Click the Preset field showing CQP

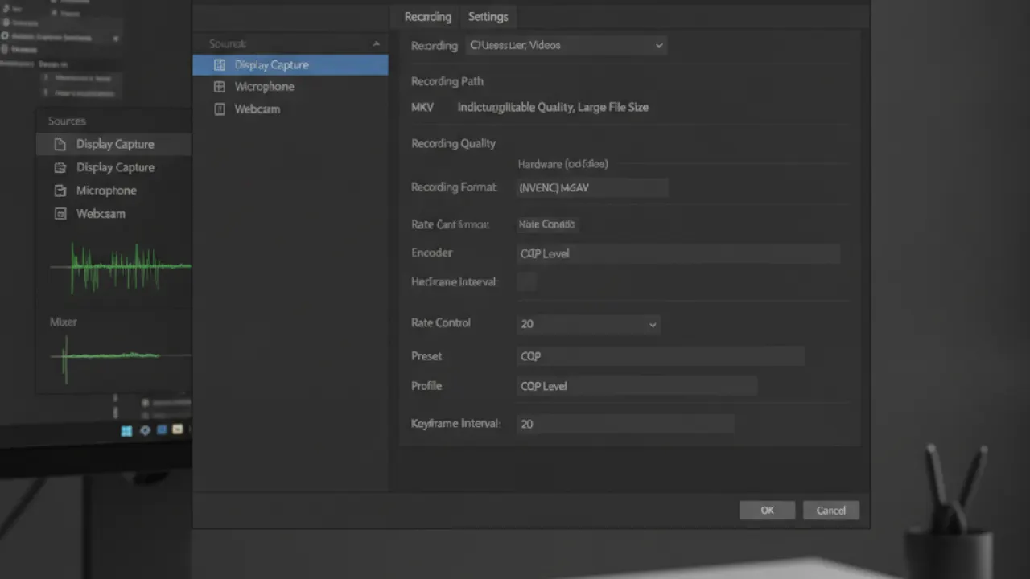(x=661, y=356)
